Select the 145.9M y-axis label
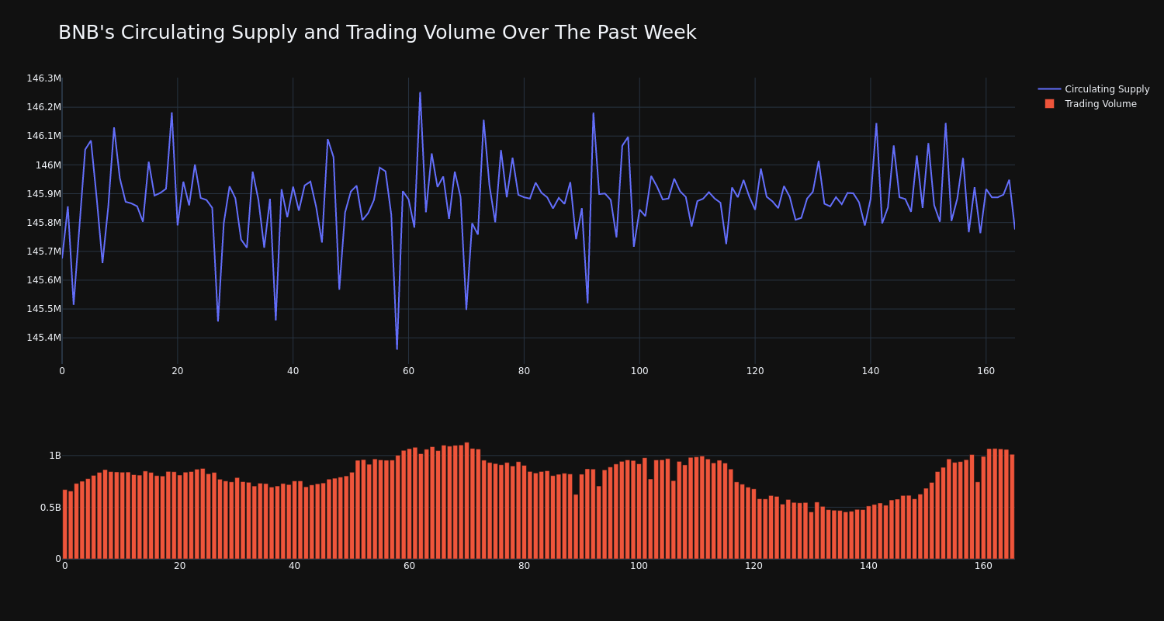Viewport: 1164px width, 621px height. click(x=43, y=193)
